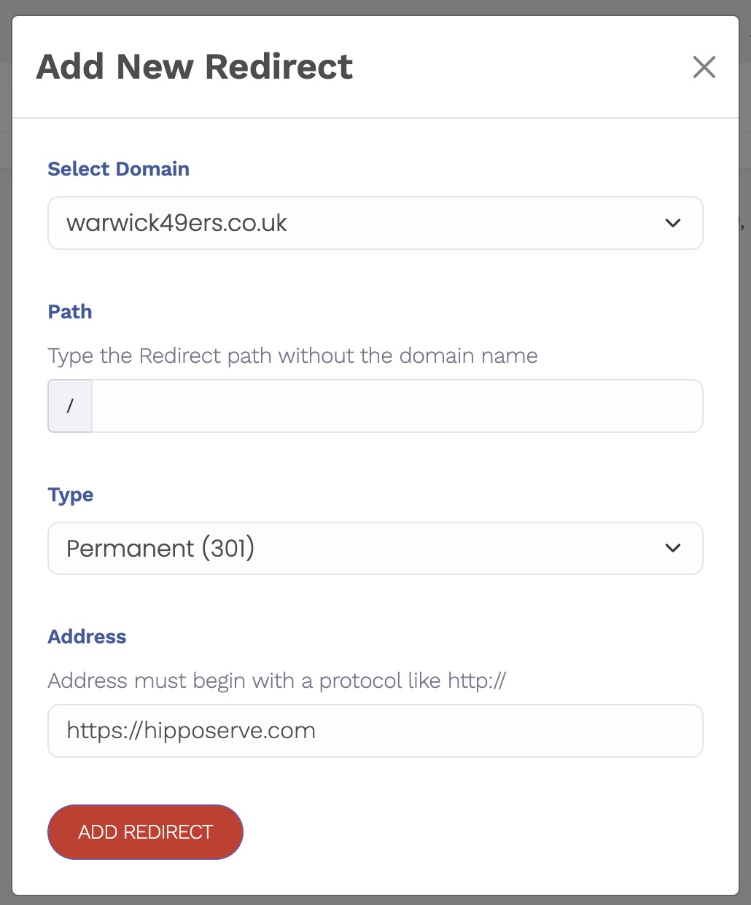Click the Path helper text about domain name
Screen dimensions: 751x905
292,356
